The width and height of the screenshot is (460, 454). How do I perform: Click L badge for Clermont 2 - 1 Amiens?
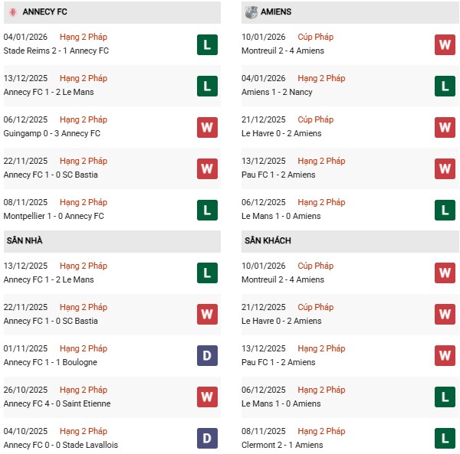coord(445,439)
